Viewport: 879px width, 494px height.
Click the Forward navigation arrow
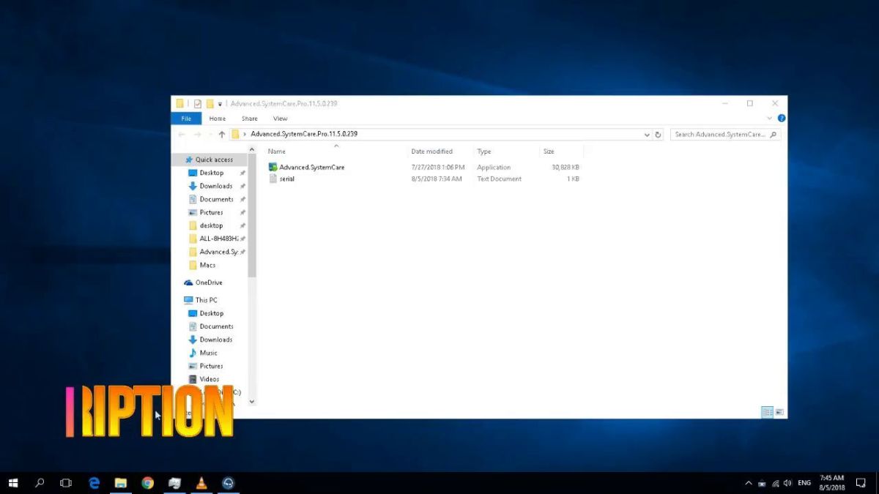(x=197, y=135)
